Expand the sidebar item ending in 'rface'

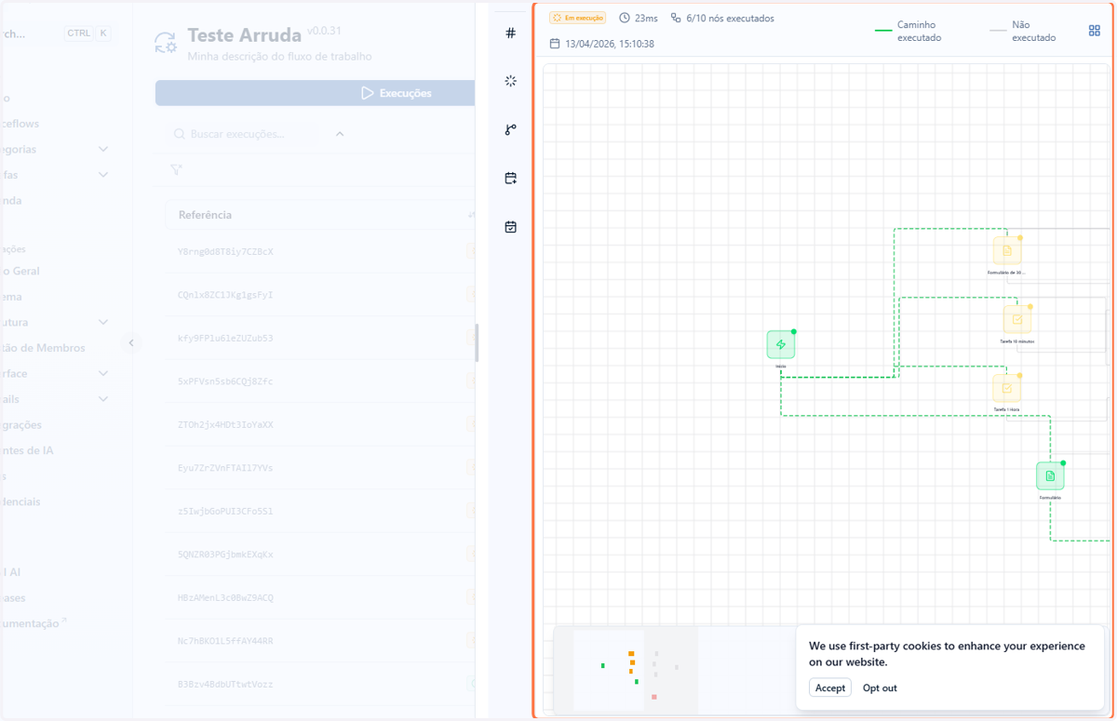coord(103,373)
